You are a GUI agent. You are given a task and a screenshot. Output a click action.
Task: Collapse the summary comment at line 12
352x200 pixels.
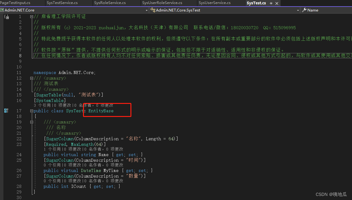click(32, 78)
